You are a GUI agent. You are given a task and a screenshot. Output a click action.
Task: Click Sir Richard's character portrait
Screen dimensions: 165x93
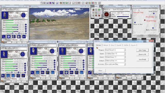(x=5, y=15)
